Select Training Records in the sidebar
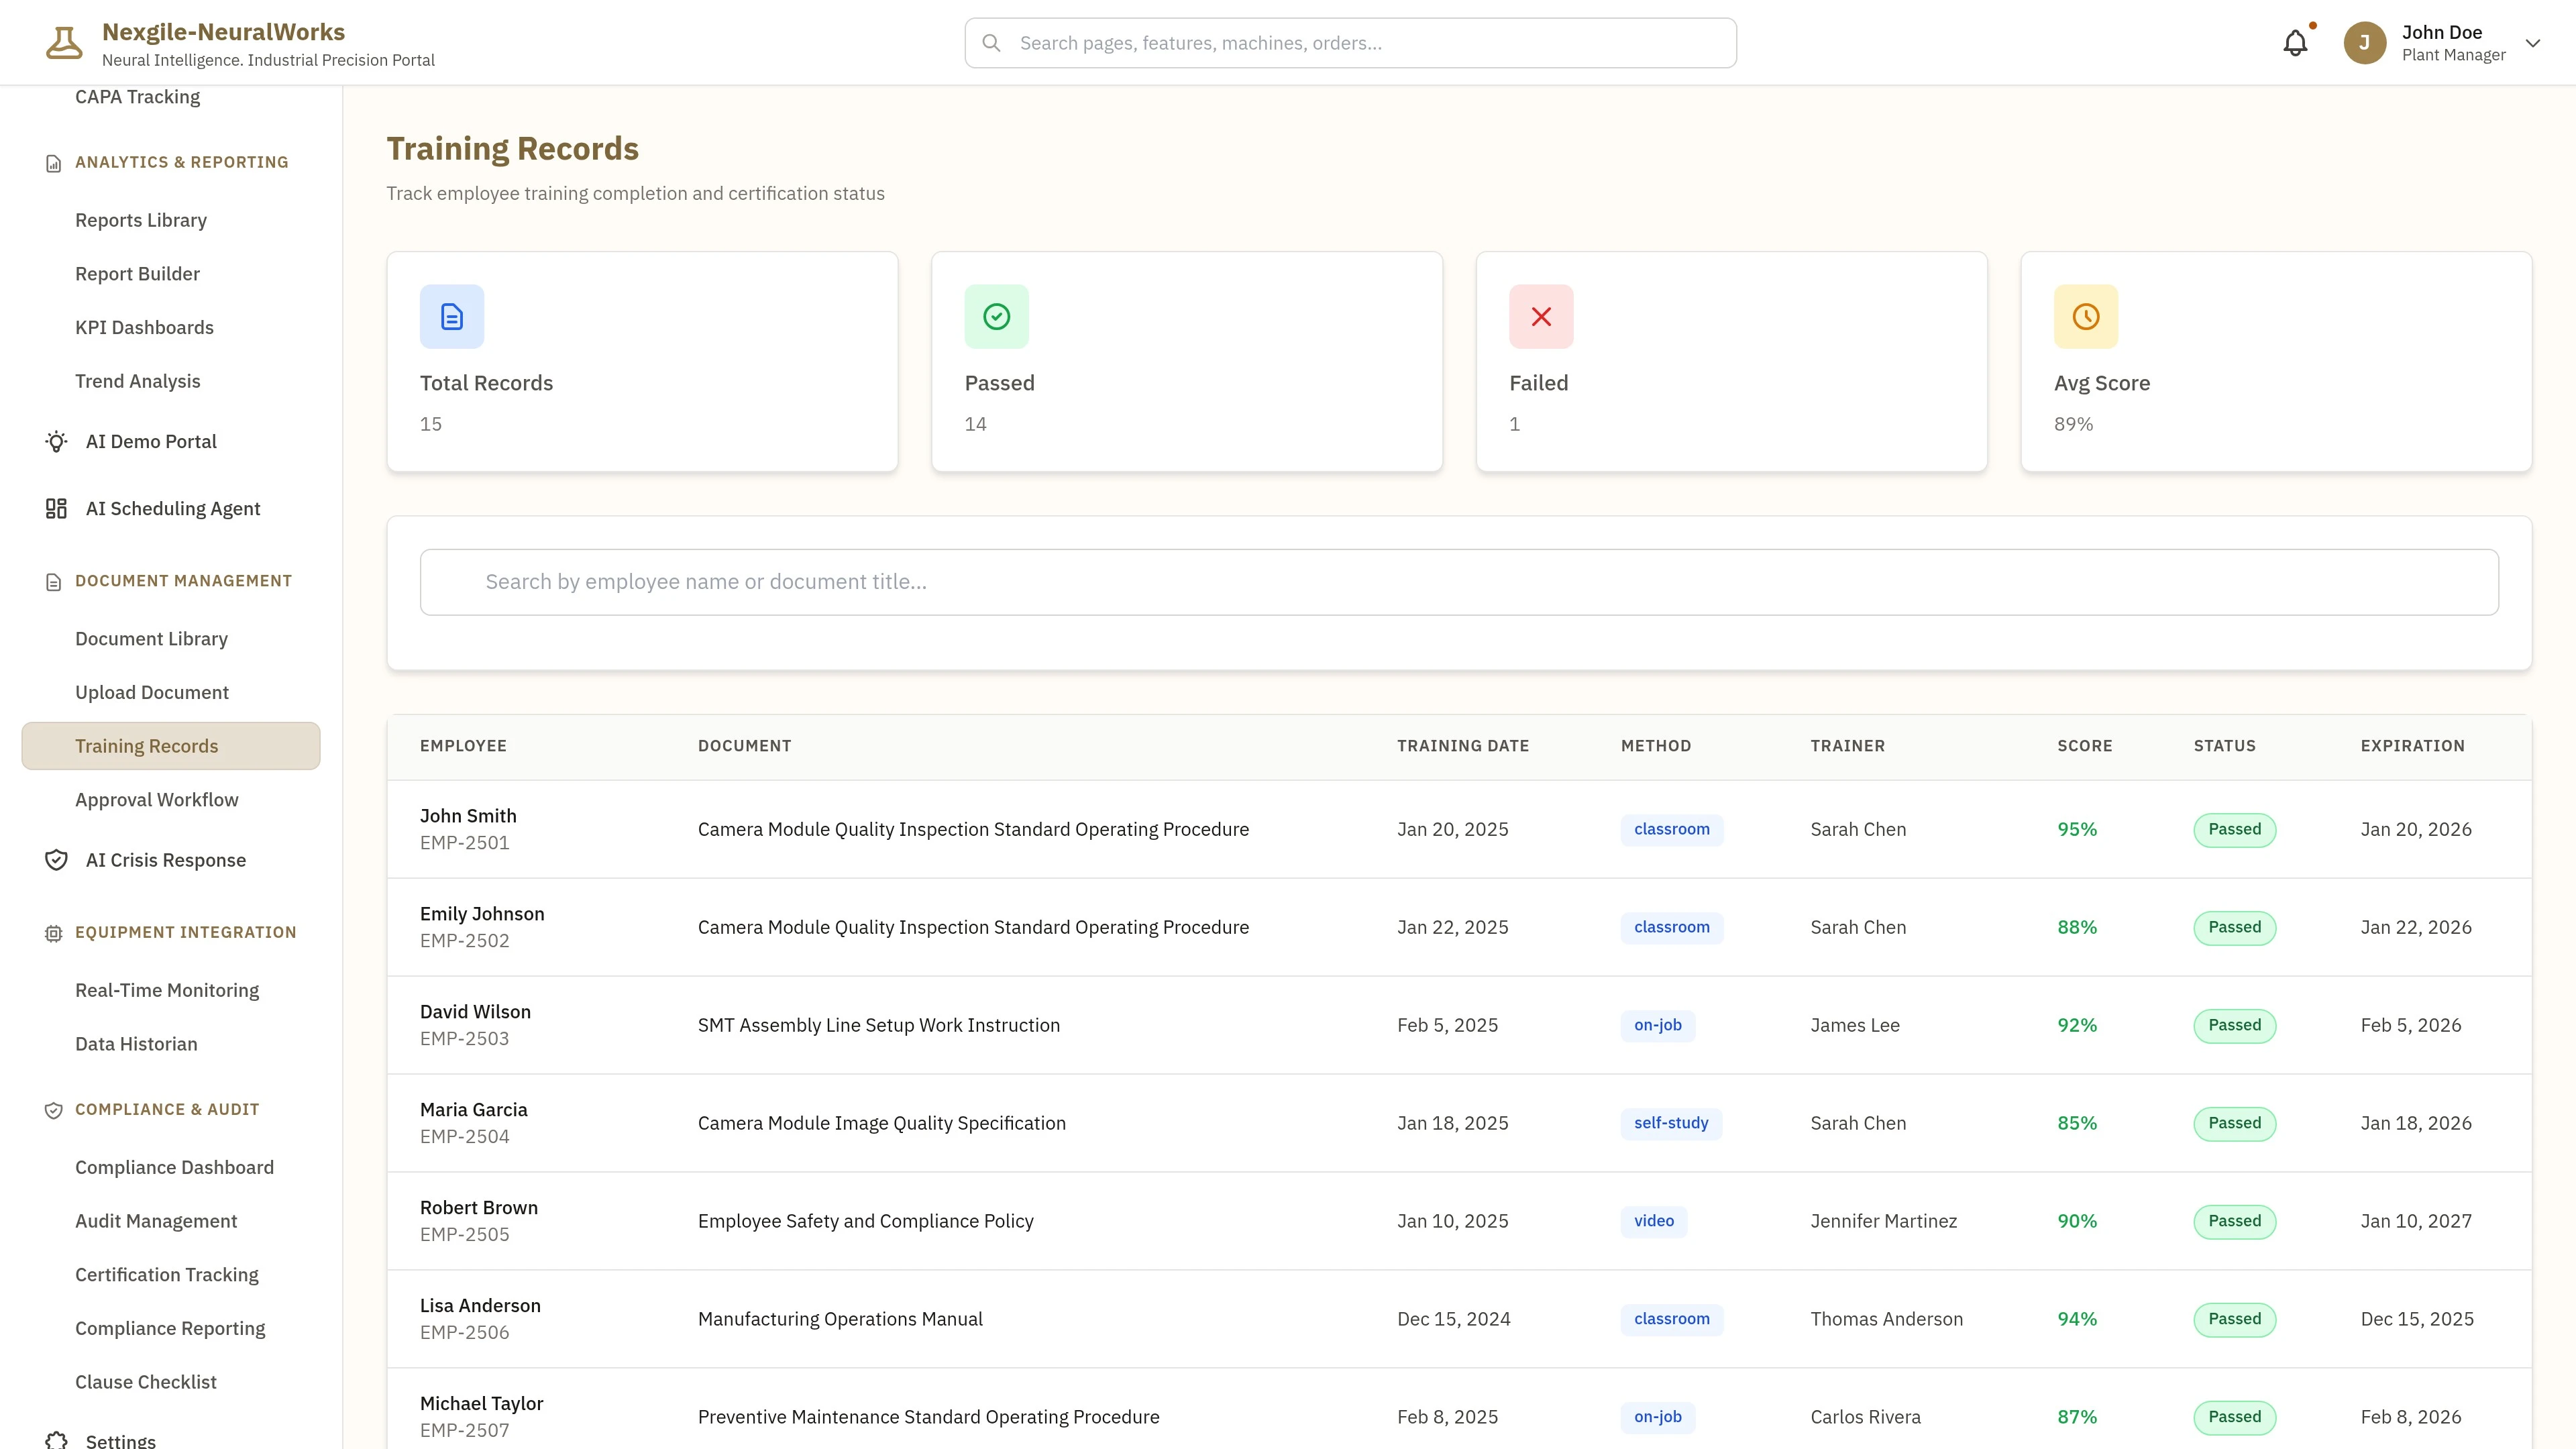 [x=147, y=745]
